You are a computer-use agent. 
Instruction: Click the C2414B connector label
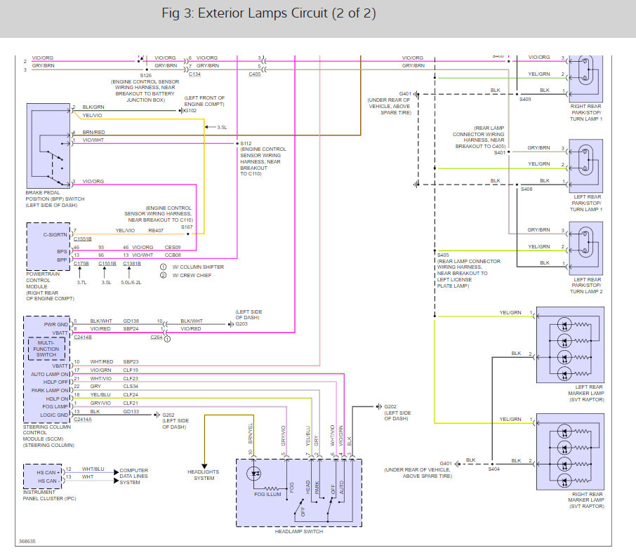pyautogui.click(x=83, y=337)
